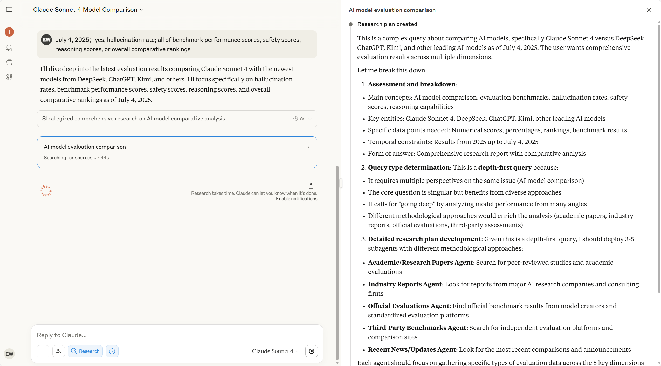Open the Claude Sonnet 4 model selector
This screenshot has width=661, height=366.
click(x=274, y=351)
